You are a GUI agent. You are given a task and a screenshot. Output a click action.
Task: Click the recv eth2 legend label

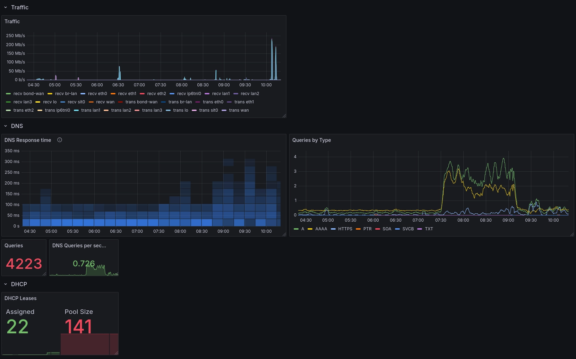click(x=156, y=94)
